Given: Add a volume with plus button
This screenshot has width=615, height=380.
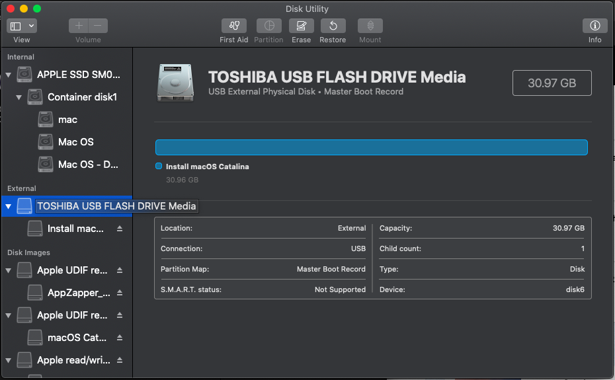Looking at the screenshot, I should pos(79,26).
